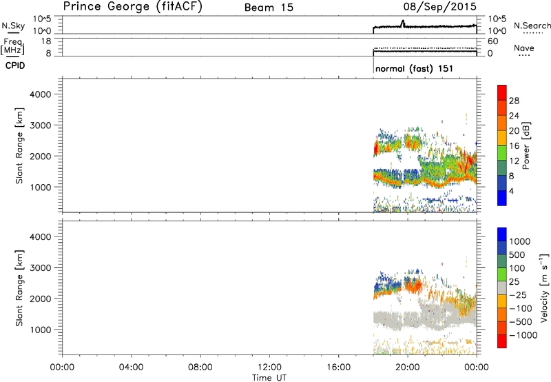Click the date '08/Sep/2015'
551x382 pixels.
[439, 7]
